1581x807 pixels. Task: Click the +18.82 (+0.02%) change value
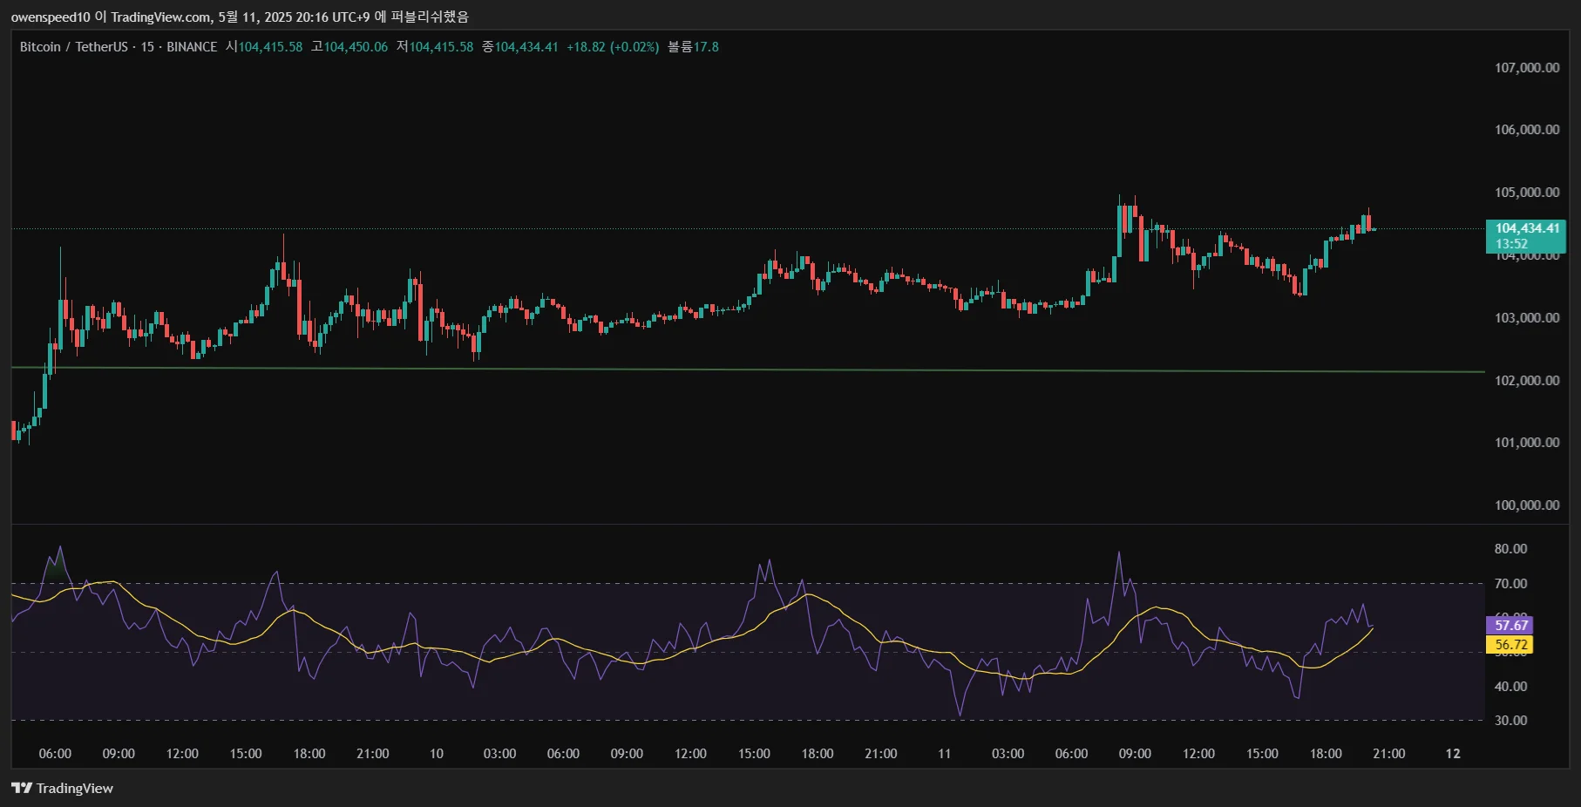point(613,47)
